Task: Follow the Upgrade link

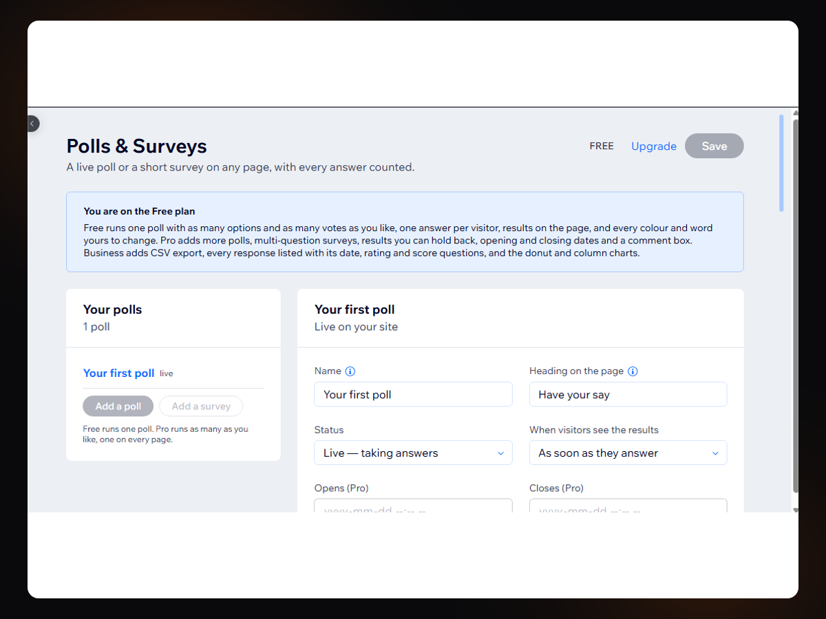Action: click(654, 146)
